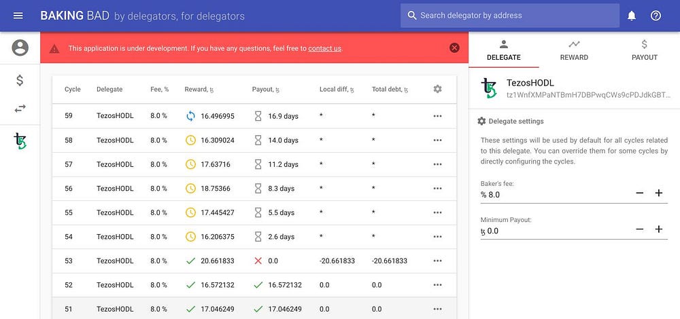Open more options for cycle 51
The height and width of the screenshot is (319, 680).
(437, 309)
